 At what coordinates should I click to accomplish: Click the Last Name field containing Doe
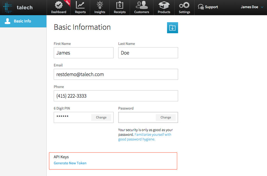148,53
